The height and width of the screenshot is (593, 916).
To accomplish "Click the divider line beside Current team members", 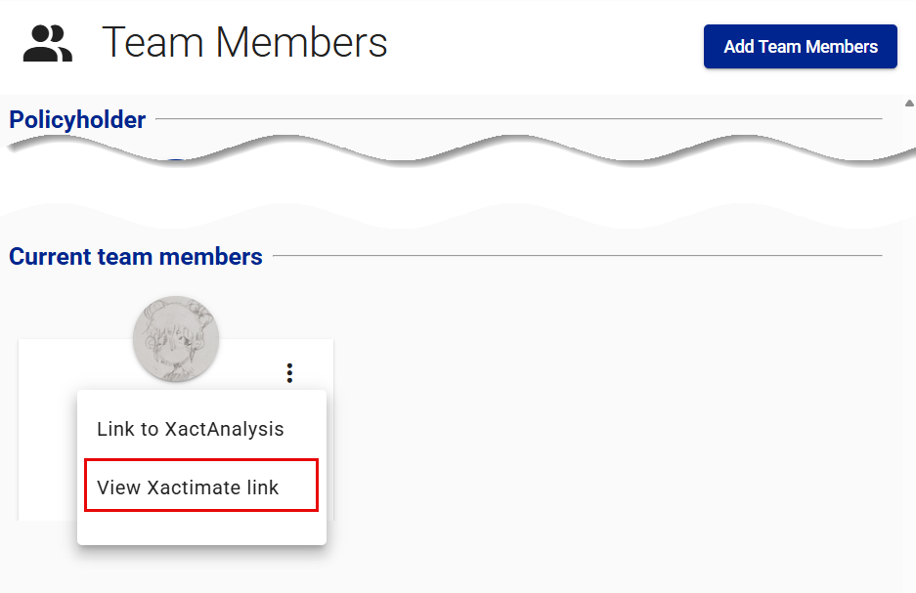I will 577,256.
